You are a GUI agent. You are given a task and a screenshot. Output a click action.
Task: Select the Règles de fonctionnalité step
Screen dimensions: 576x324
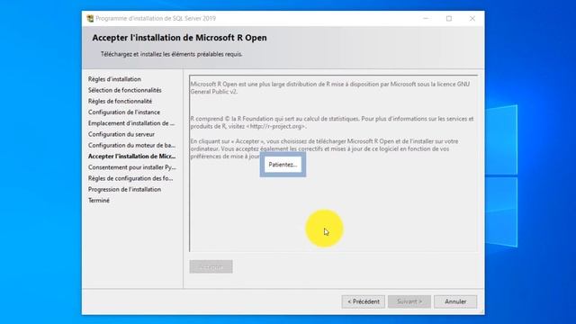tap(120, 101)
